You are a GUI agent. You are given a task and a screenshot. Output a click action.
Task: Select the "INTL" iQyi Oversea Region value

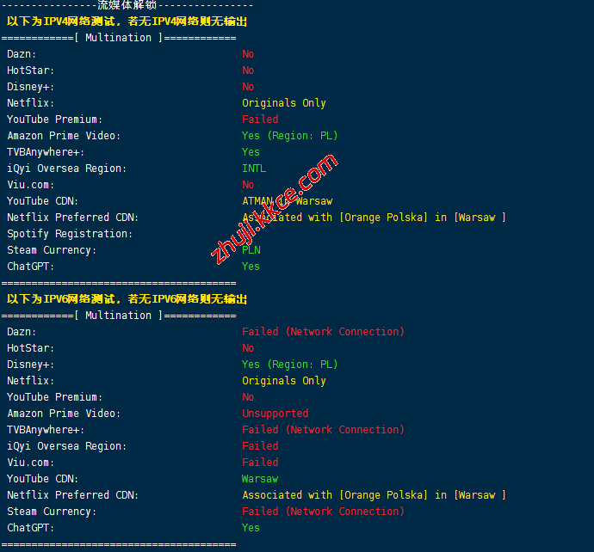click(x=254, y=169)
